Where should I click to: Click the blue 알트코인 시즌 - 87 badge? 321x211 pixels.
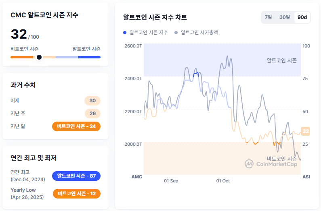point(76,176)
